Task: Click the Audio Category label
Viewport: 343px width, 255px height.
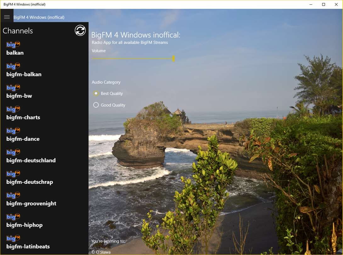Action: (106, 82)
